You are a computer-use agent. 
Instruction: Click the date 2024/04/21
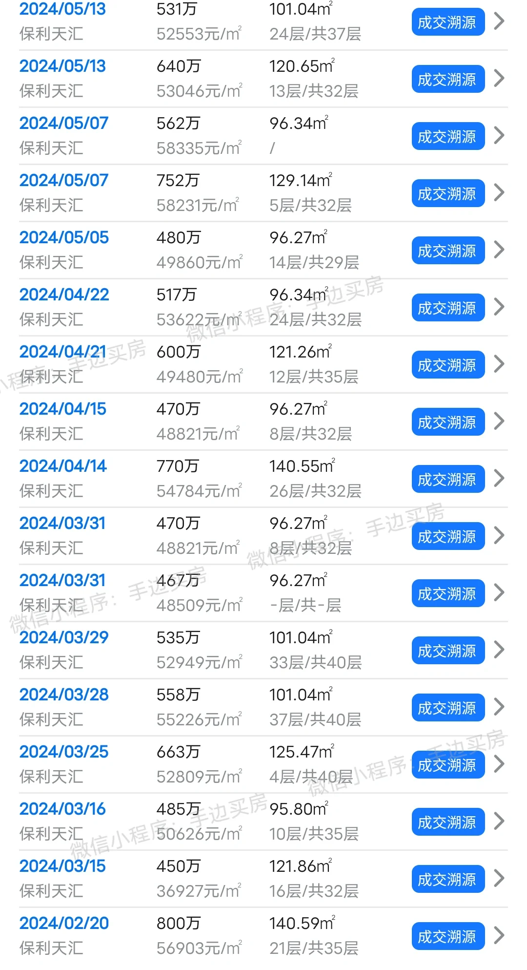[62, 352]
